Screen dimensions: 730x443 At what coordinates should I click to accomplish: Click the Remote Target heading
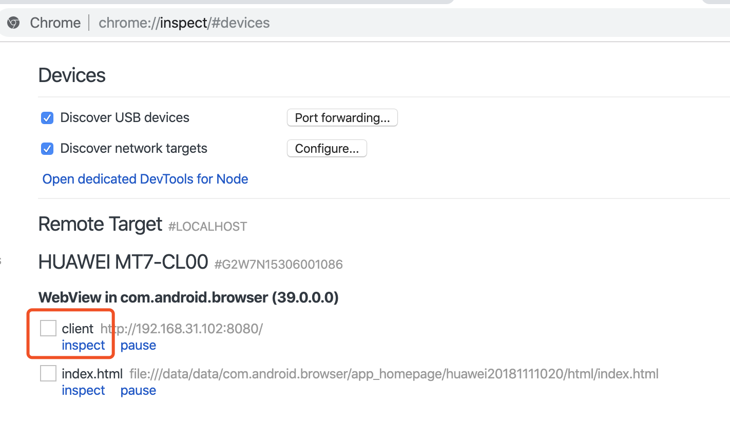click(x=100, y=224)
